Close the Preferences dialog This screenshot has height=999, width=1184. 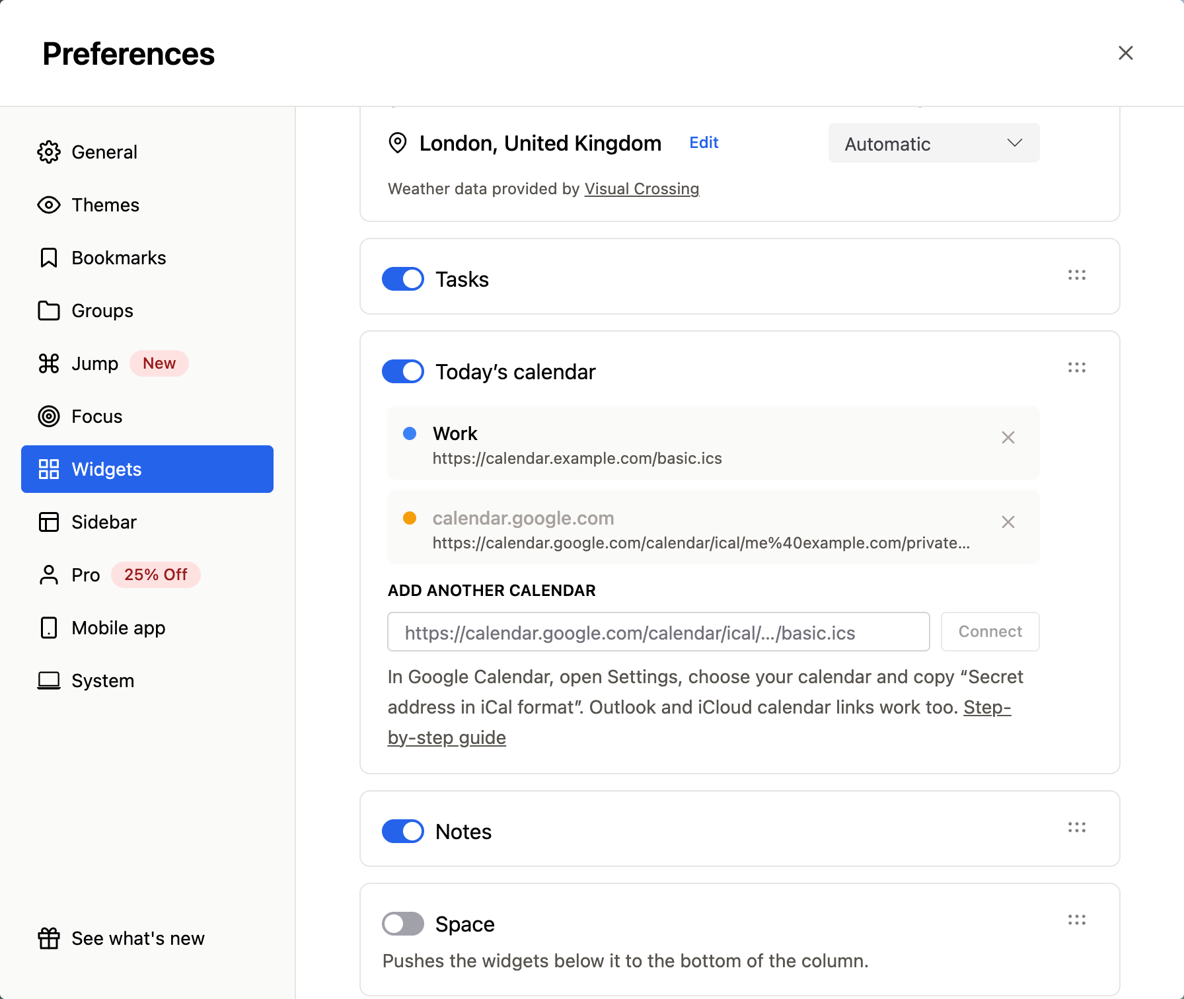(1126, 53)
